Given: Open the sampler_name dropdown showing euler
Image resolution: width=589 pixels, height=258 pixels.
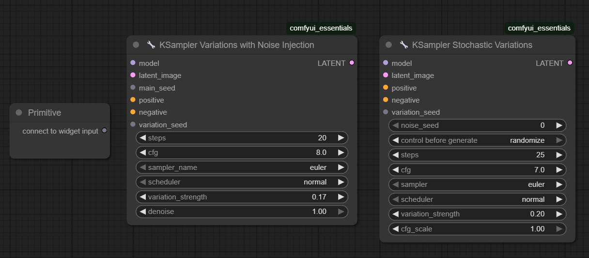Looking at the screenshot, I should click(242, 167).
